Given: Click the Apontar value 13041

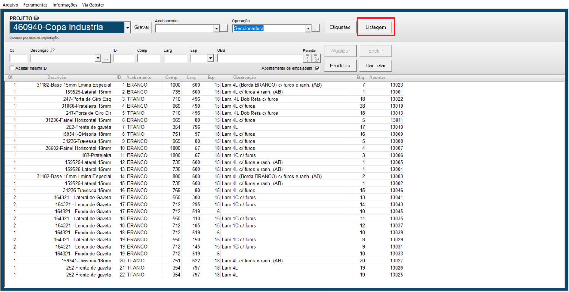Looking at the screenshot, I should tap(397, 198).
